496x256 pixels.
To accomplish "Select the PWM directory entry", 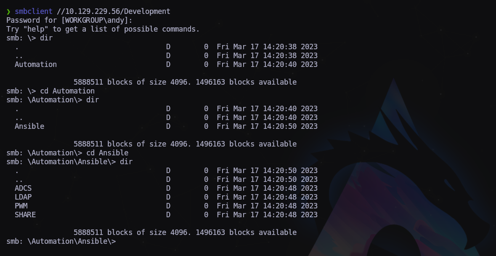I will point(21,206).
